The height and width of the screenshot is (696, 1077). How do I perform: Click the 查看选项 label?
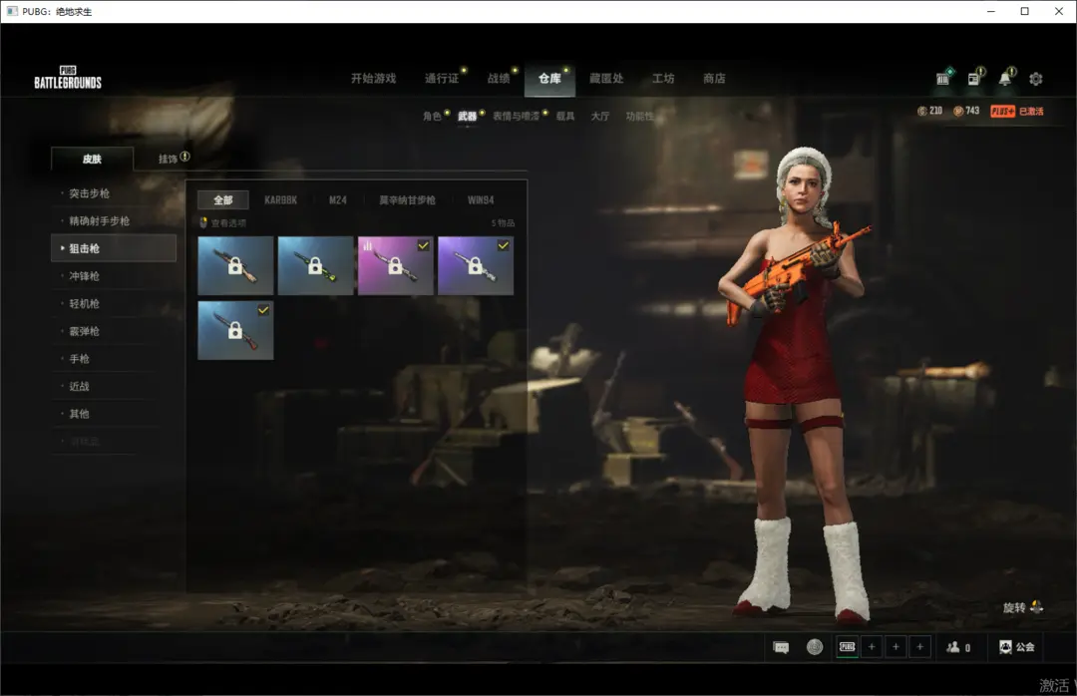228,222
